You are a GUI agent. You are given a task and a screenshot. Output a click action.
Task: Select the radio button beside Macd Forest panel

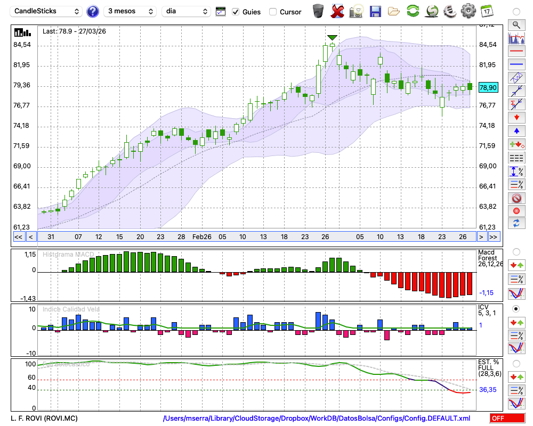pyautogui.click(x=516, y=251)
